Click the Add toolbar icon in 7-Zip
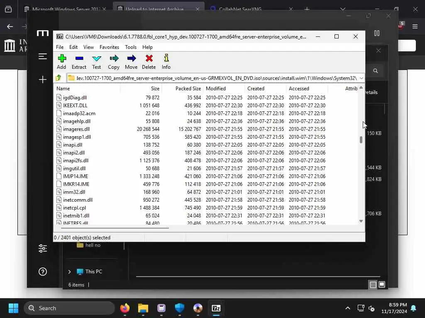 coord(61,62)
